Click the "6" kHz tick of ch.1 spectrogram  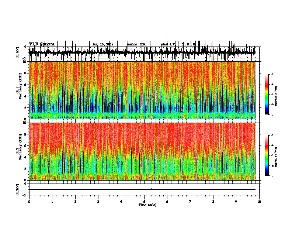[x=26, y=85]
